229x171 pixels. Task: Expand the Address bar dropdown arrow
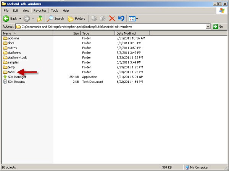[208, 27]
